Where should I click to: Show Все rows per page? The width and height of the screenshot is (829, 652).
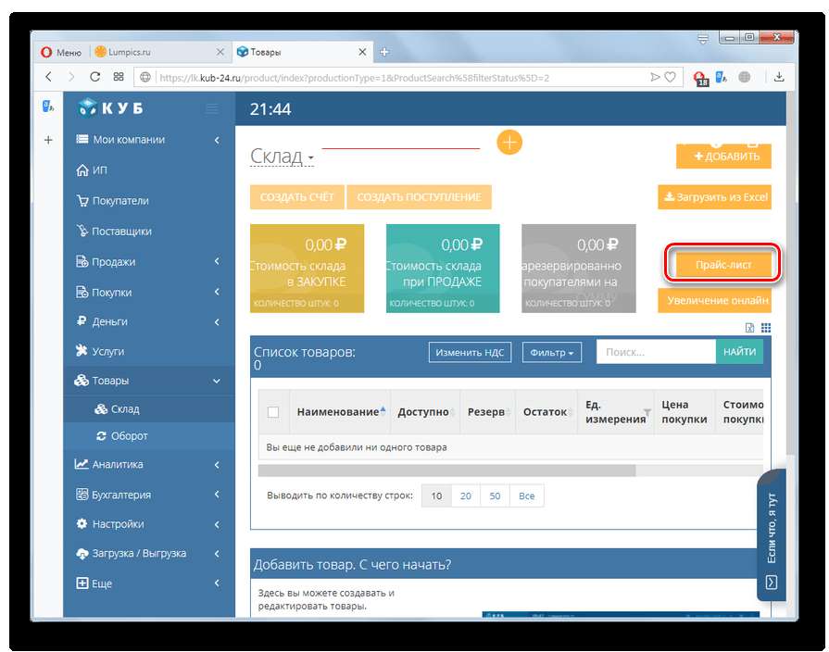(x=527, y=496)
